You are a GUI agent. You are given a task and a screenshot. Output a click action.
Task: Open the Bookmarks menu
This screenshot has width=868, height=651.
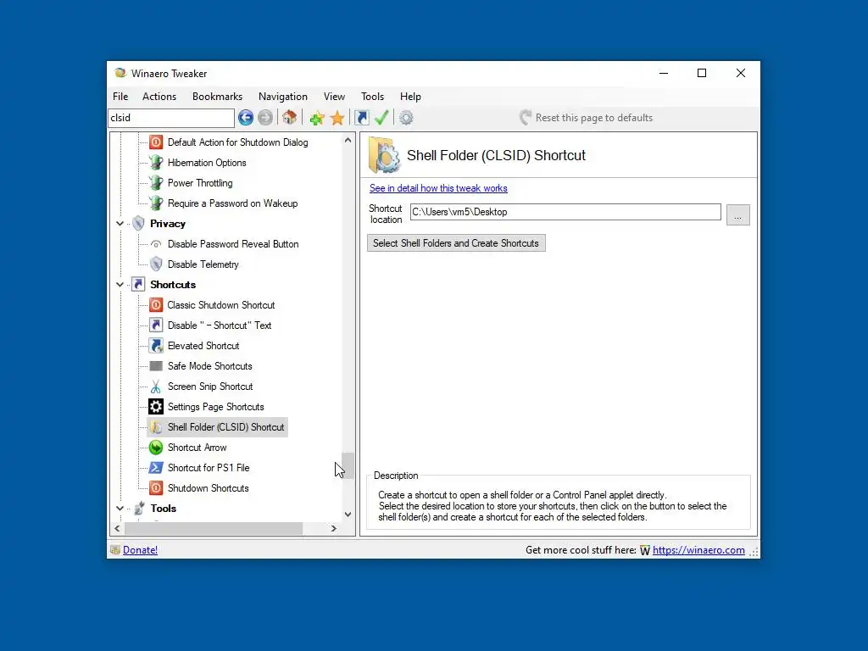(x=217, y=97)
